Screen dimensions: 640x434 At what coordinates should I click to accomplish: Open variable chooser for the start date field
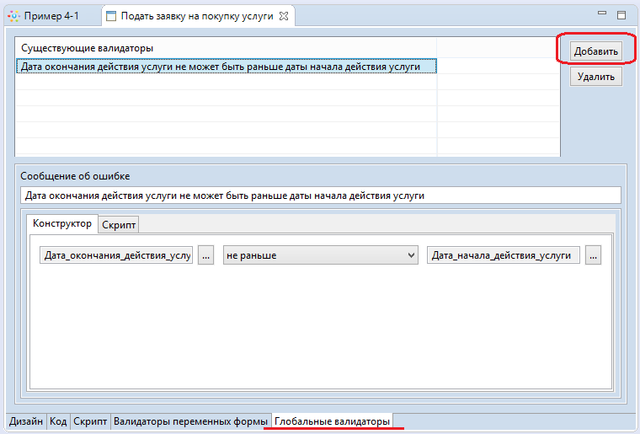(x=594, y=255)
